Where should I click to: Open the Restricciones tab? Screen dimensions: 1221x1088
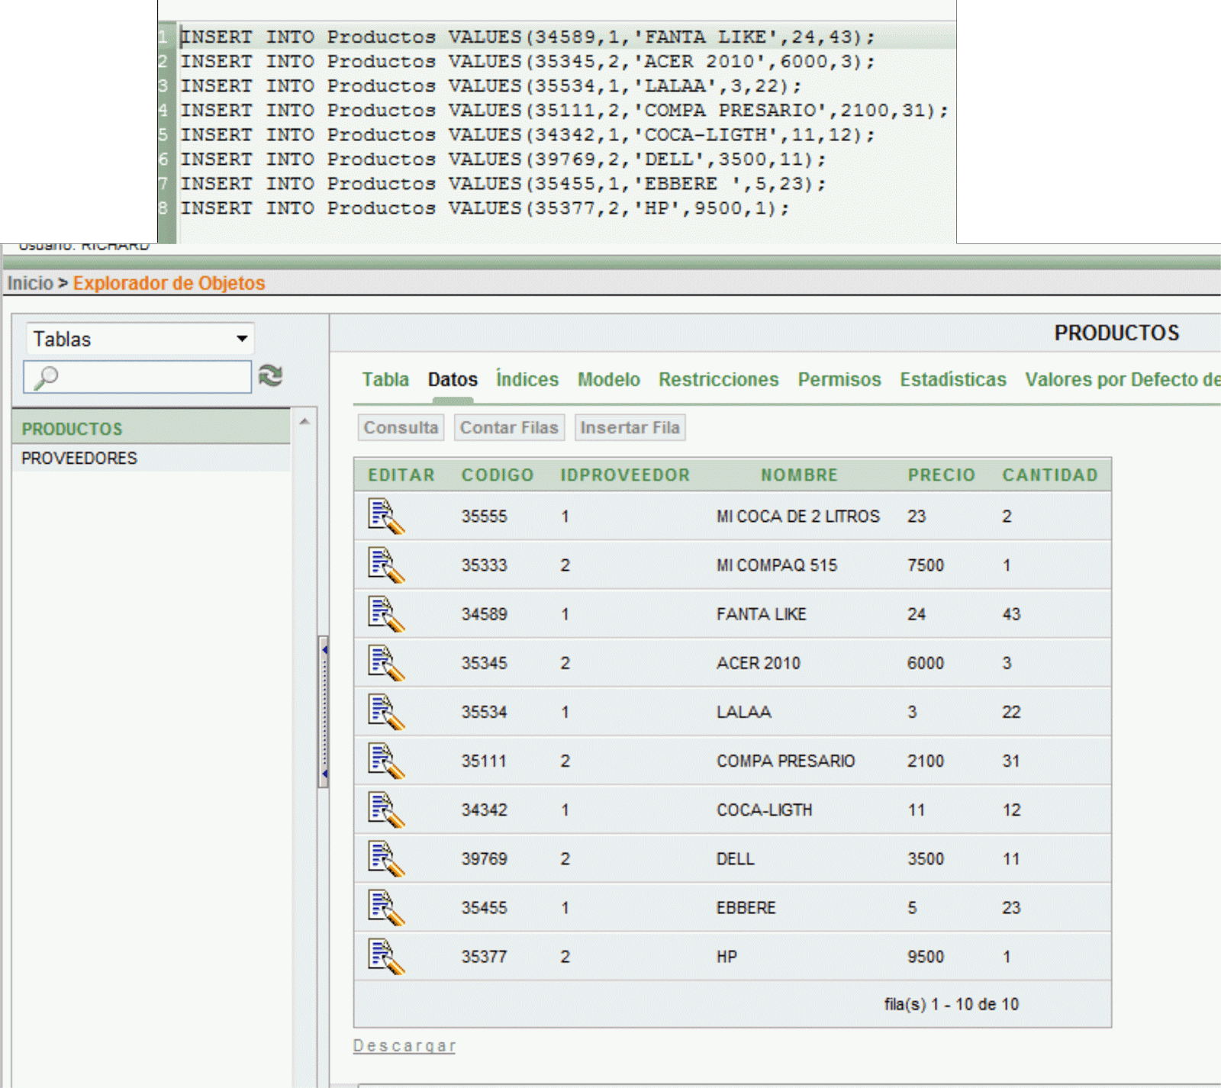coord(717,379)
